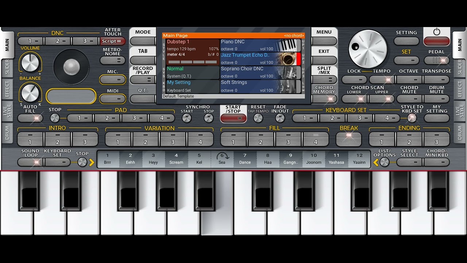This screenshot has height=263, width=467.
Task: Tap the Sound/Loop round Stop button
Action: tap(82, 162)
